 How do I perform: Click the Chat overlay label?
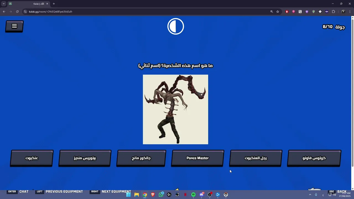(x=24, y=192)
